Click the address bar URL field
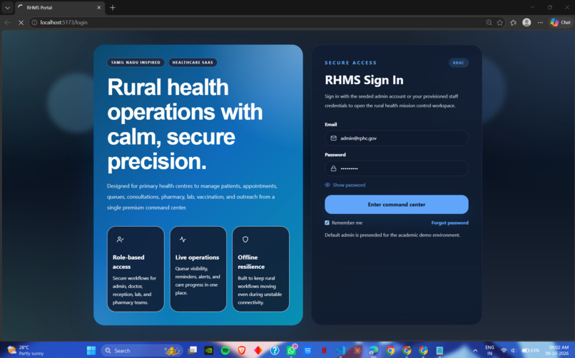Image resolution: width=575 pixels, height=358 pixels. 257,22
